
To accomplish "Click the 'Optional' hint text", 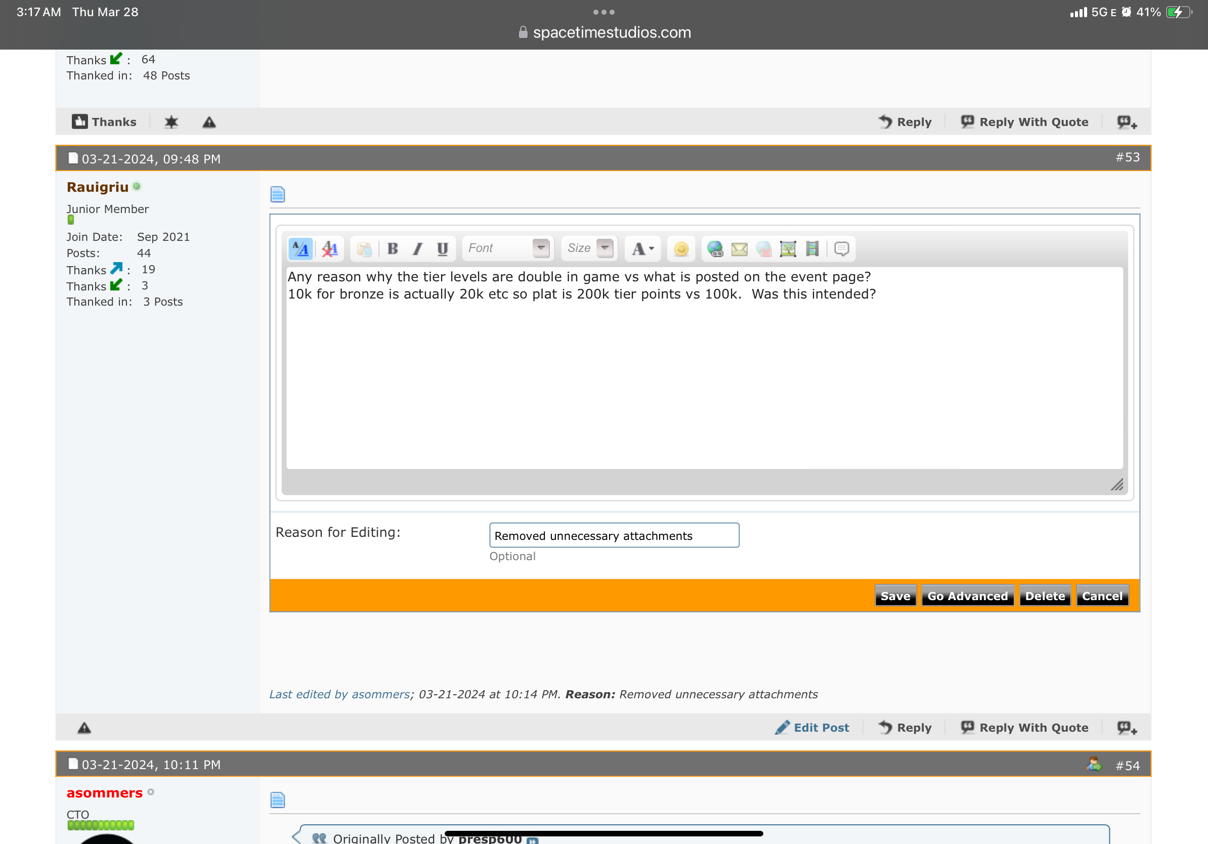I will 512,556.
